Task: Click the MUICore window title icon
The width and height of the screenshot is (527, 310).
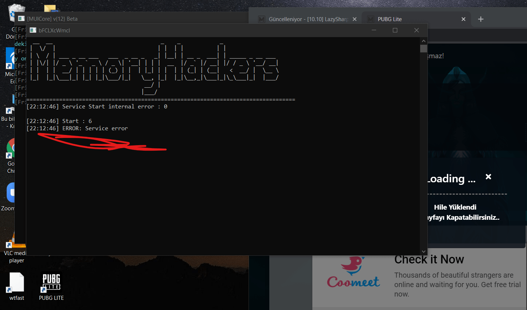Action: coord(22,19)
